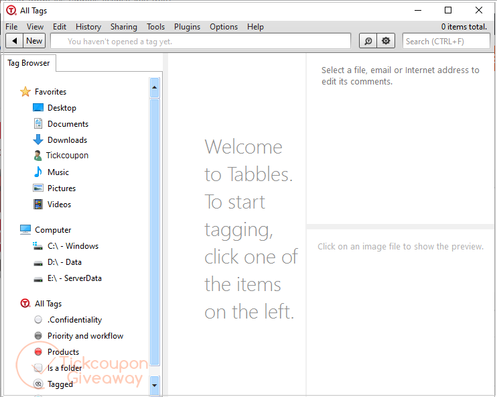This screenshot has width=497, height=397.
Task: Open the Help menu
Action: point(255,27)
